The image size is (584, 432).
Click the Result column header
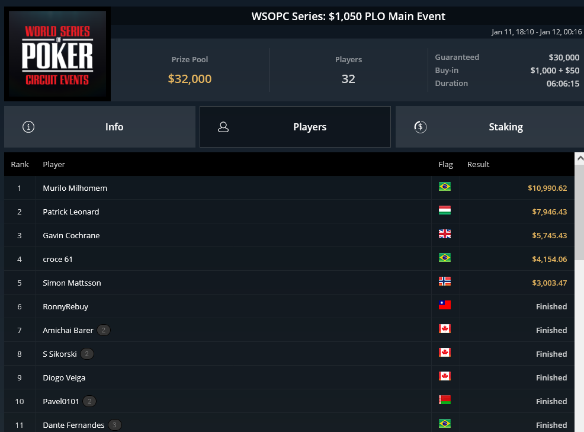point(478,164)
